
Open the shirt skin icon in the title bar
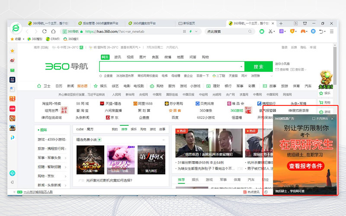click(x=305, y=23)
